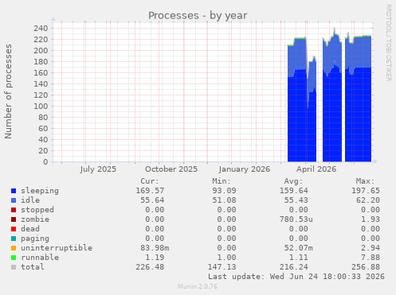Click the y-axis value 100
This screenshot has height=295, width=396.
(x=41, y=107)
